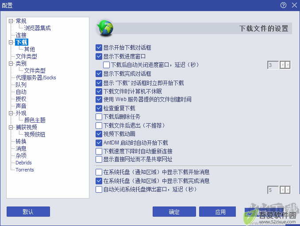The height and width of the screenshot is (226, 300).
Task: Uncheck 在系统托盘中显示下载完成消息
Action: pyautogui.click(x=99, y=181)
